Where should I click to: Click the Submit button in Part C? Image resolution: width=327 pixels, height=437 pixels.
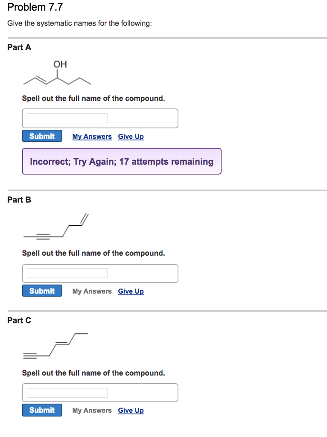[x=42, y=410]
